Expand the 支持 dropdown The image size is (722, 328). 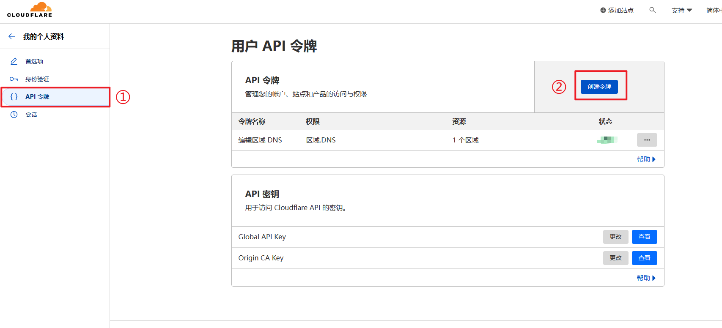coord(682,10)
